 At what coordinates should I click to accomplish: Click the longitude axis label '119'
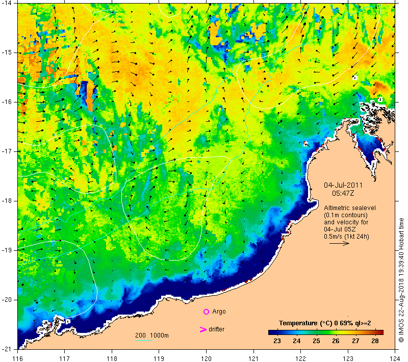159,358
